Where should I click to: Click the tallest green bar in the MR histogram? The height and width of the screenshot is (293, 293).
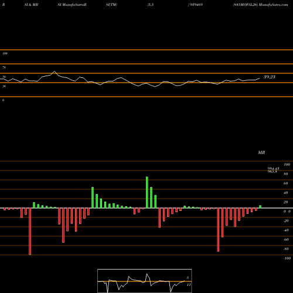pyautogui.click(x=147, y=192)
